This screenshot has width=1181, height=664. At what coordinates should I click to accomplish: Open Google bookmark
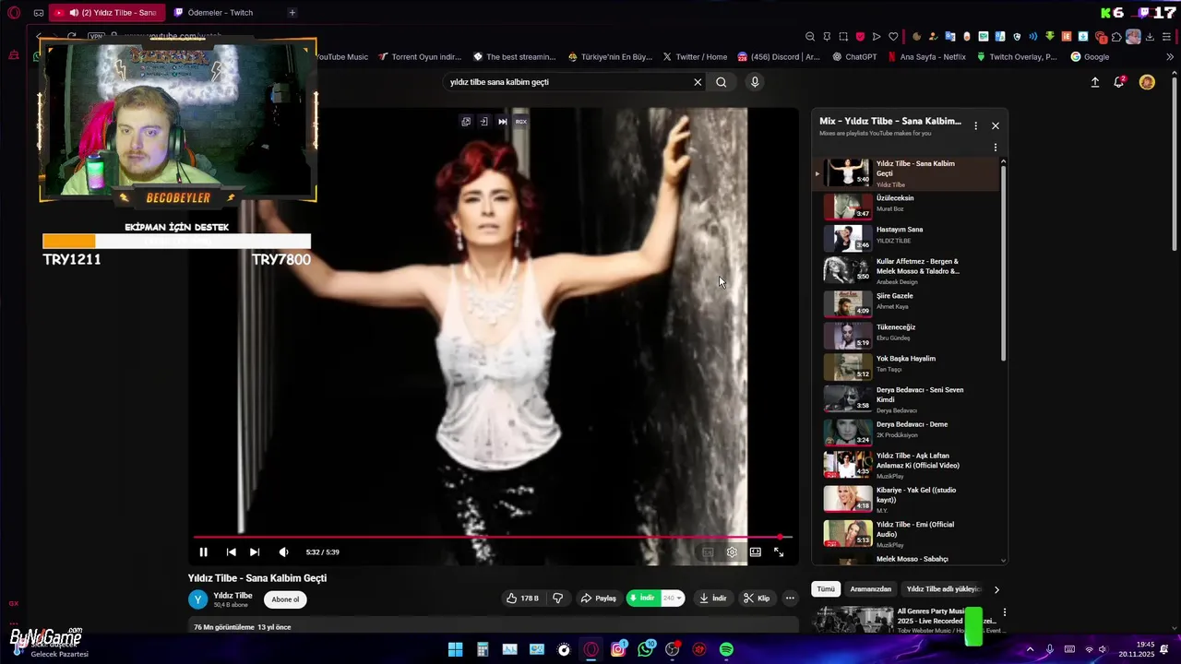pyautogui.click(x=1090, y=57)
